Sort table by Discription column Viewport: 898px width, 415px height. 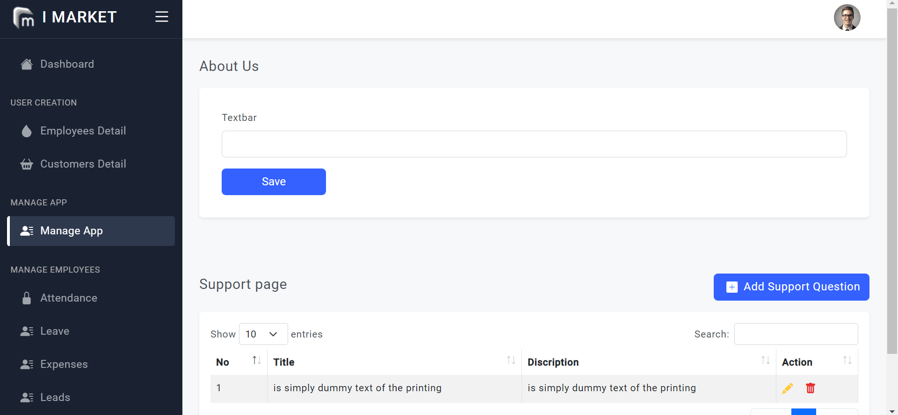pos(765,360)
